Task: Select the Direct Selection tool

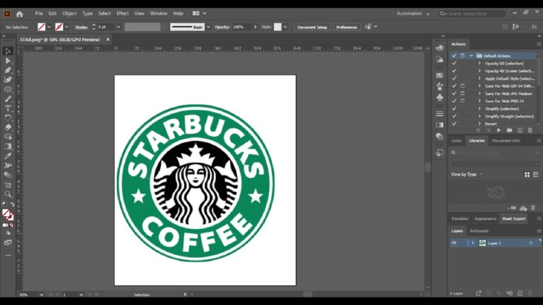Action: point(8,61)
